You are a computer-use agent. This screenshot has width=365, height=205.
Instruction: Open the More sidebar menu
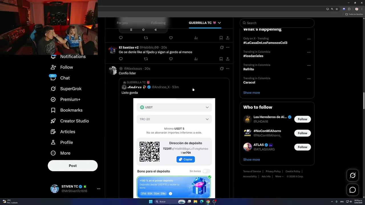pos(60,153)
